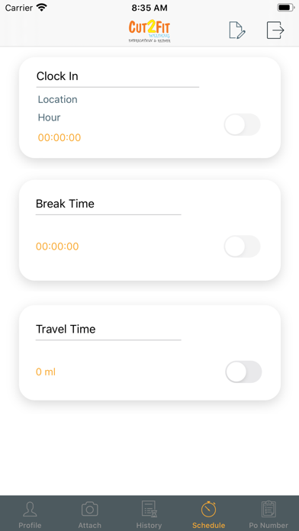Tap the Clock In heading
This screenshot has width=299, height=531.
(57, 76)
